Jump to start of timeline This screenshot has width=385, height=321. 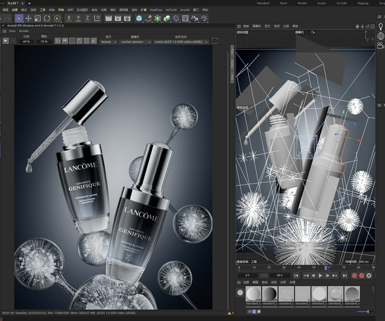pos(296,276)
